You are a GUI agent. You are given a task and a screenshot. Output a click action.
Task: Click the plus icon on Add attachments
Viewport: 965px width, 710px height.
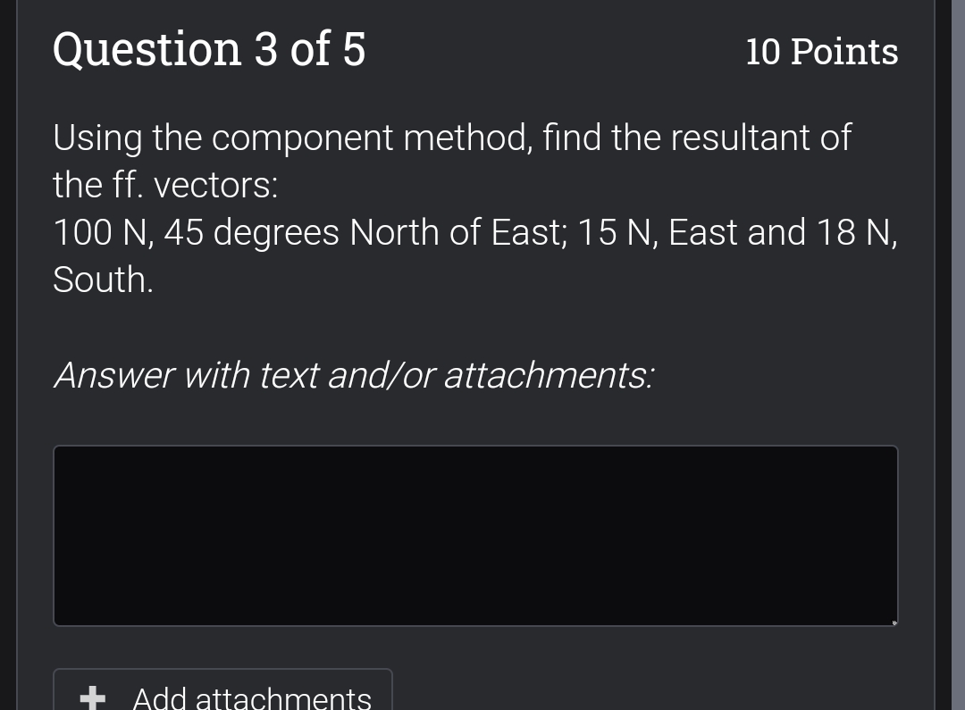click(90, 698)
